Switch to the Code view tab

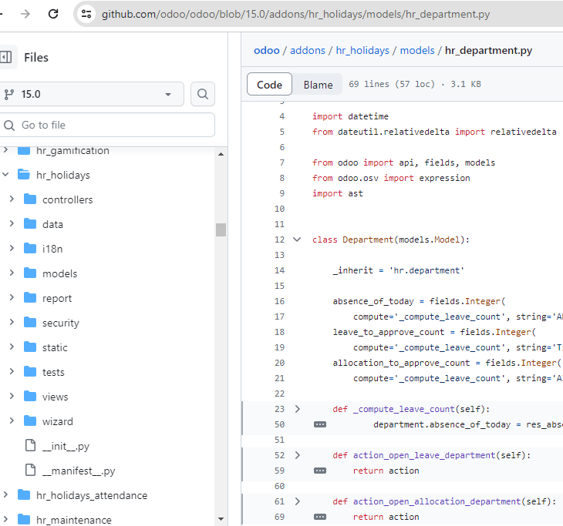pos(269,85)
